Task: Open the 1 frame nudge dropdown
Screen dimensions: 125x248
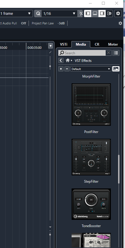Action: click(x=16, y=13)
